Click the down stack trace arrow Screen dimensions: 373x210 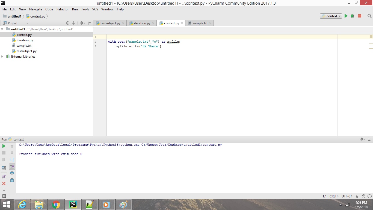point(12,153)
